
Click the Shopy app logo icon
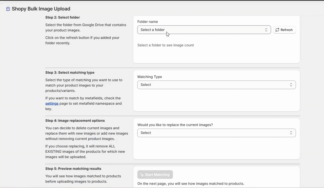[x=8, y=9]
